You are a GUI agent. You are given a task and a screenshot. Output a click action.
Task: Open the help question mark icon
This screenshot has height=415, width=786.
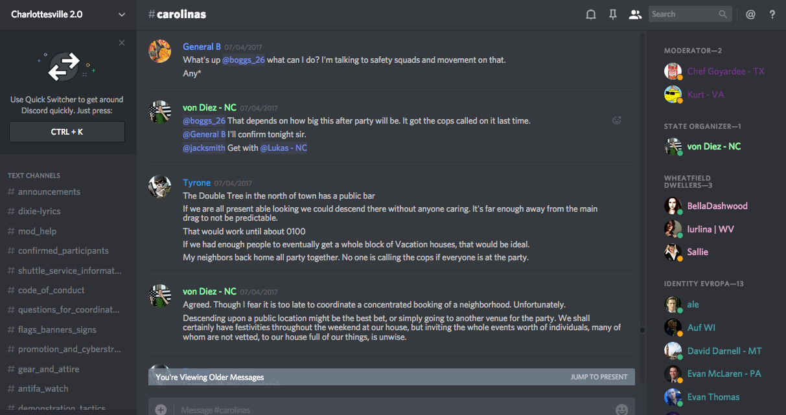pos(772,14)
